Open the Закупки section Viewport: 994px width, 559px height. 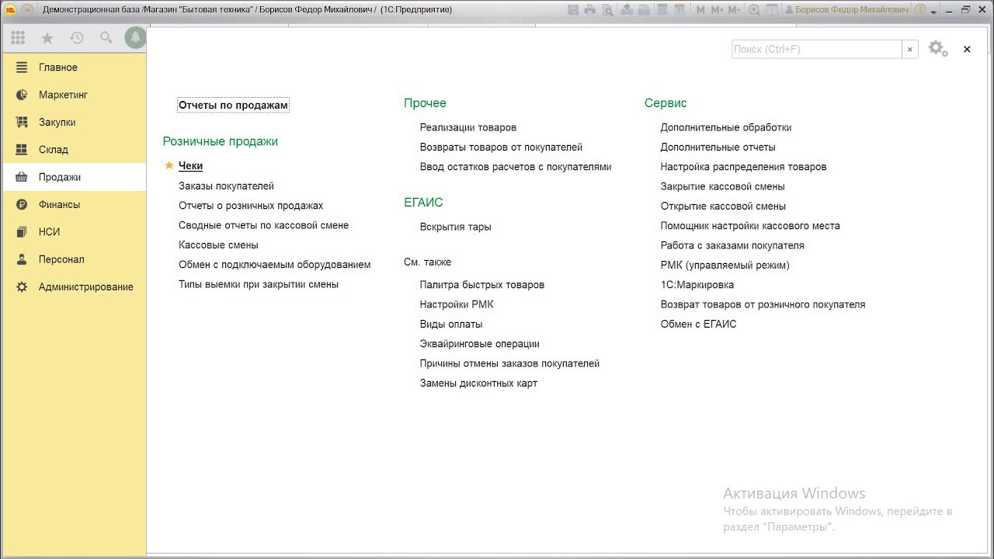click(74, 122)
